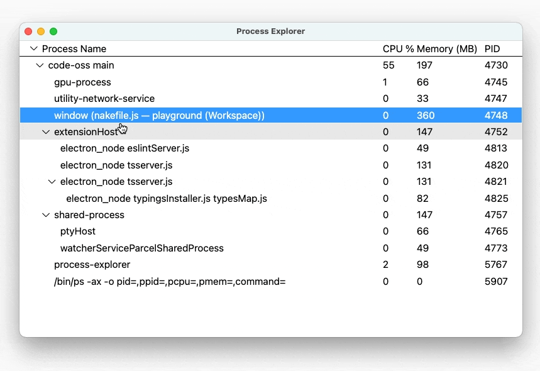Select the utility-network-service process
Image resolution: width=540 pixels, height=371 pixels.
point(104,98)
